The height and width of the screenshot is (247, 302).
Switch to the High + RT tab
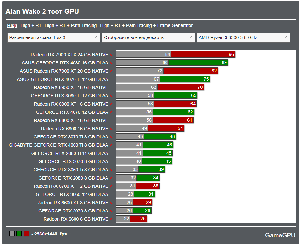(31, 25)
